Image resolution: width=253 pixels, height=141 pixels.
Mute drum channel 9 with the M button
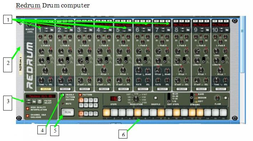pyautogui.click(x=195, y=21)
